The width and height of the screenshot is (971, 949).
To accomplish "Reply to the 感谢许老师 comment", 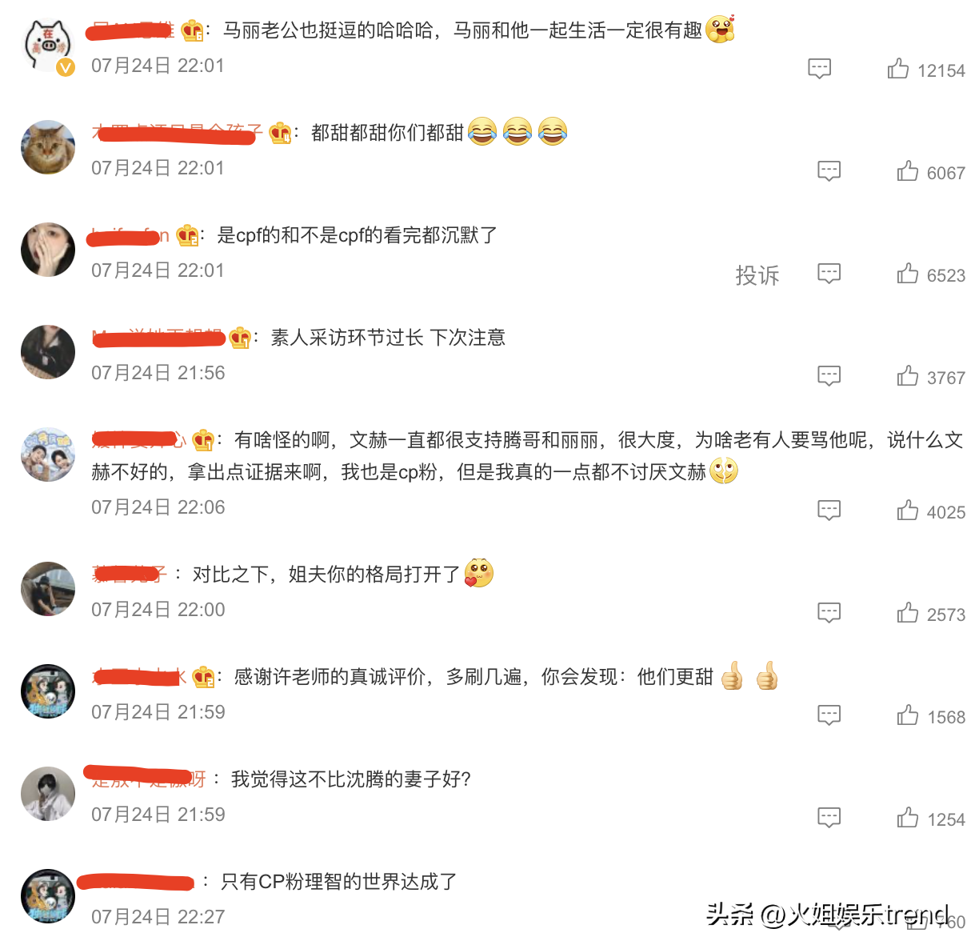I will pos(829,715).
